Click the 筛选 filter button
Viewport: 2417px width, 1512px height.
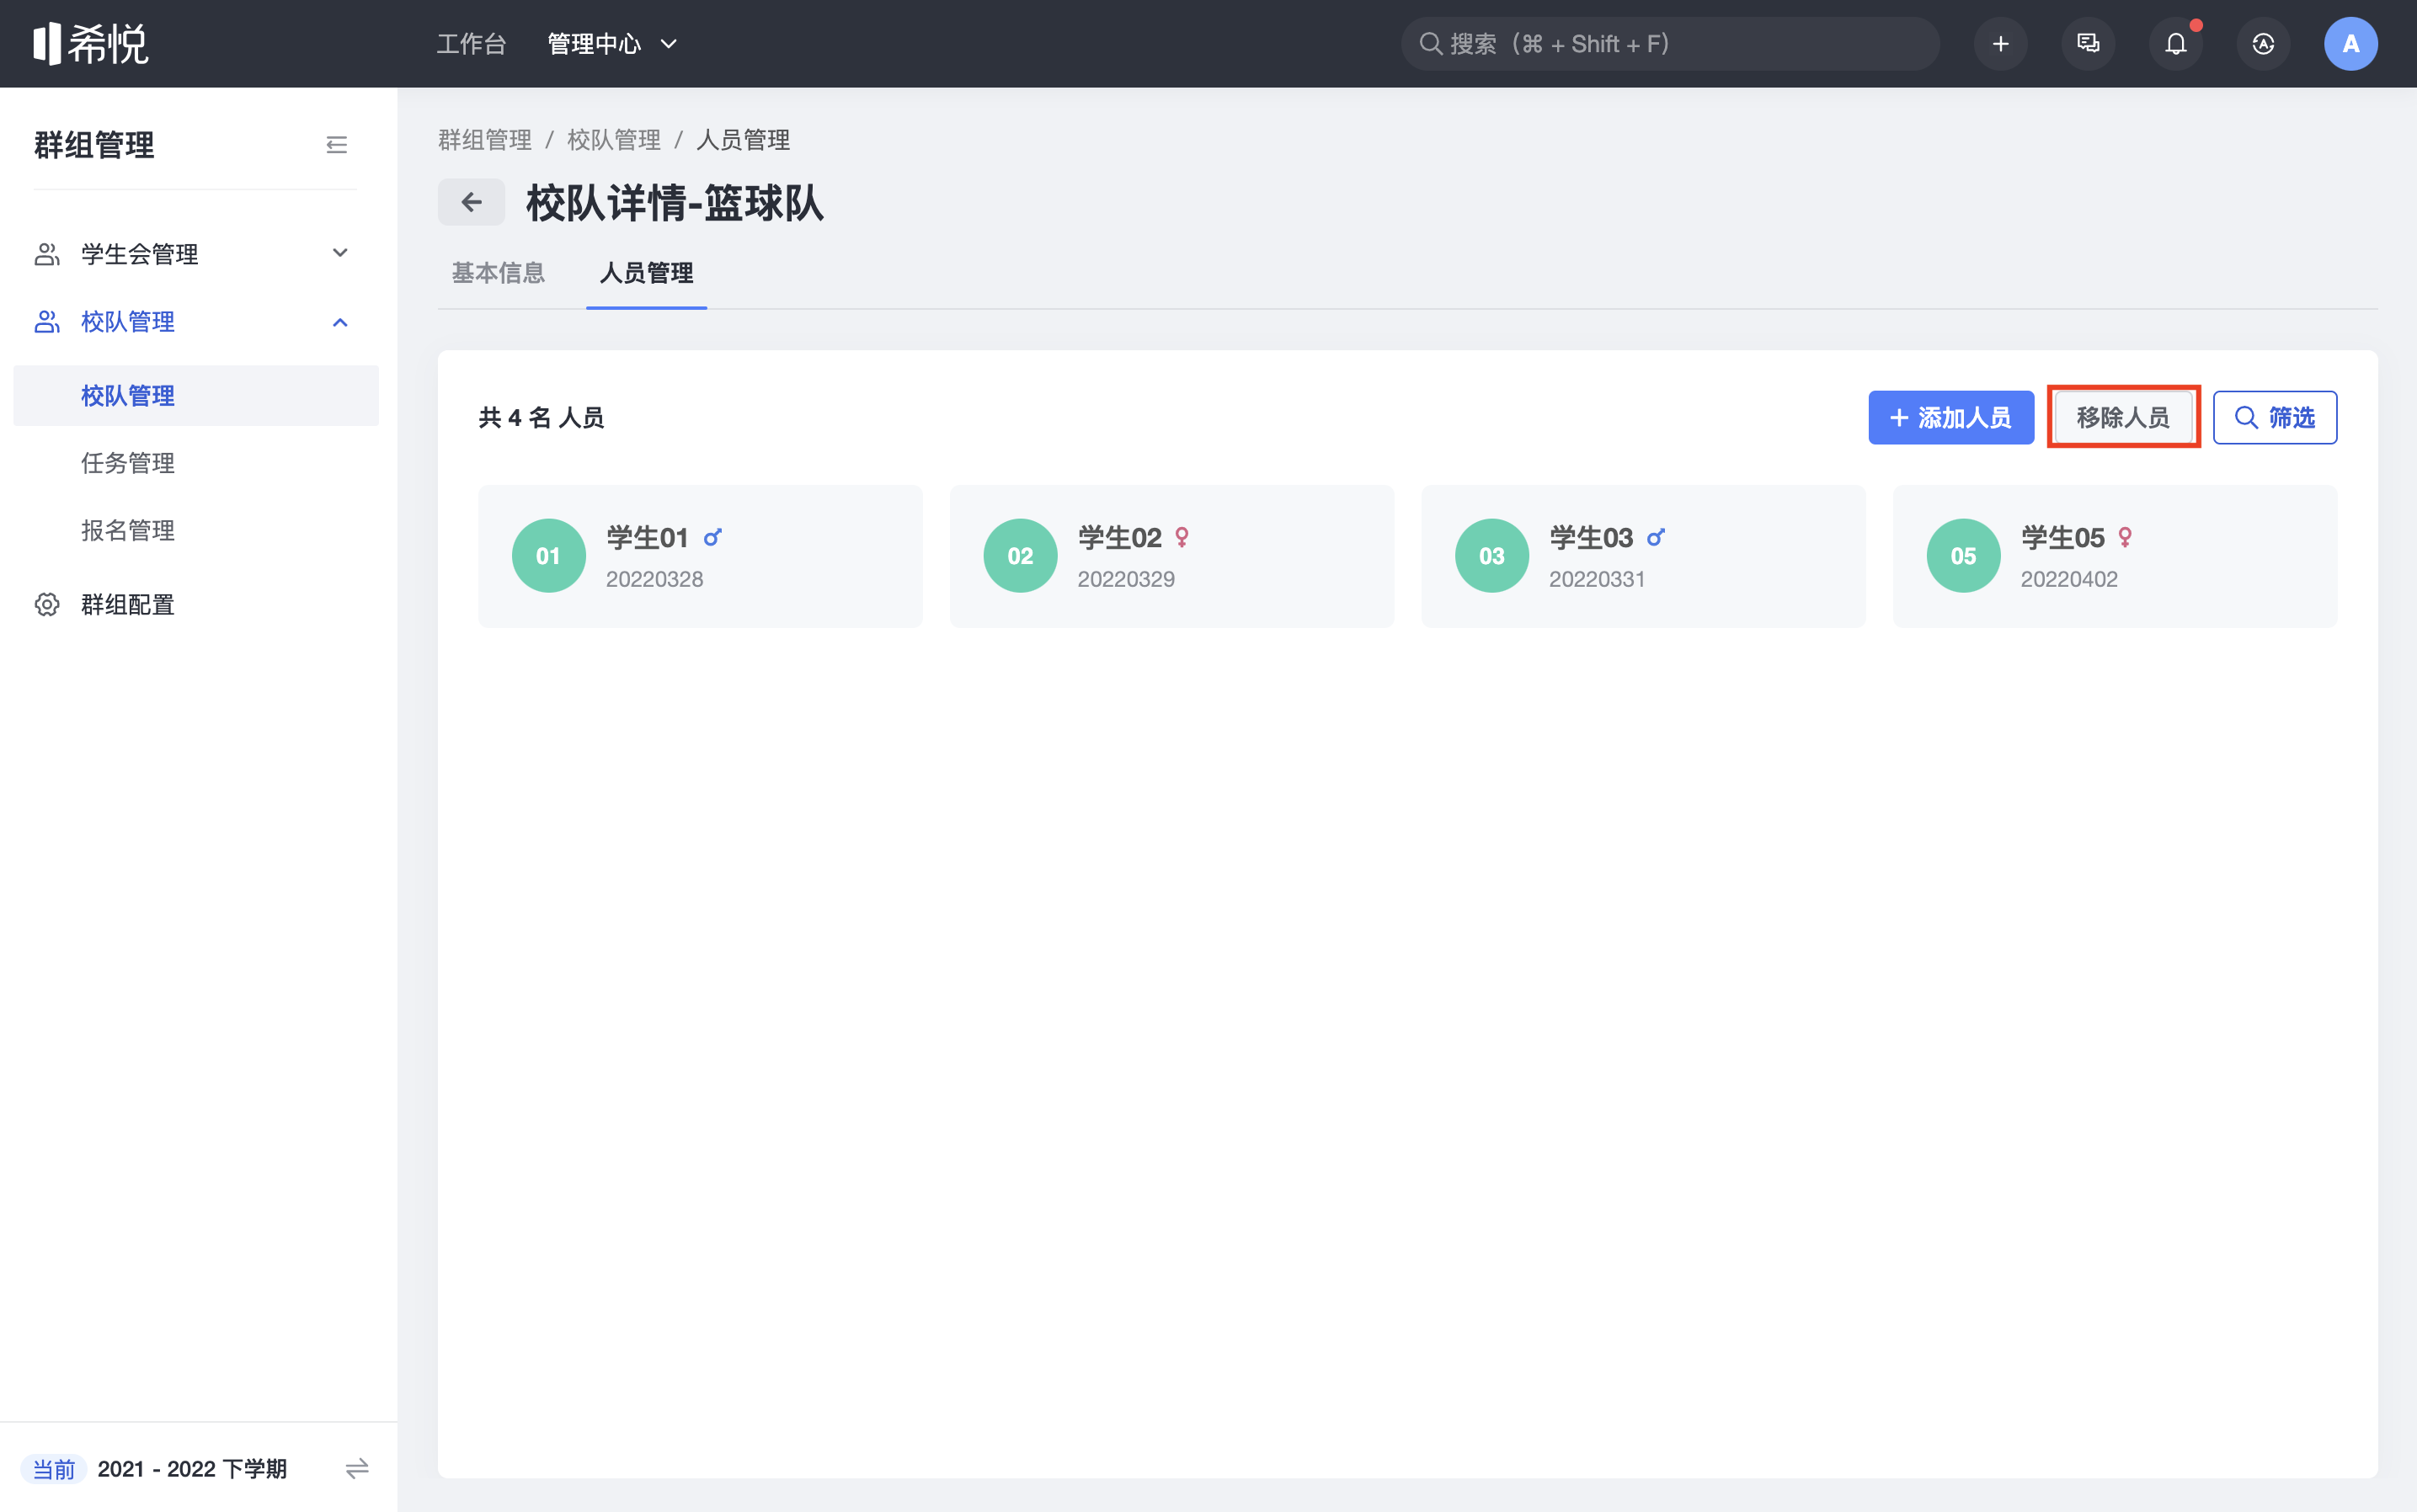(2275, 417)
